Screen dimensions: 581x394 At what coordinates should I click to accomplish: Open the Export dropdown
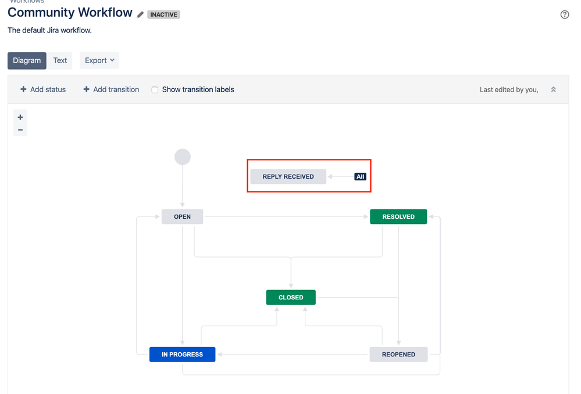(x=99, y=60)
